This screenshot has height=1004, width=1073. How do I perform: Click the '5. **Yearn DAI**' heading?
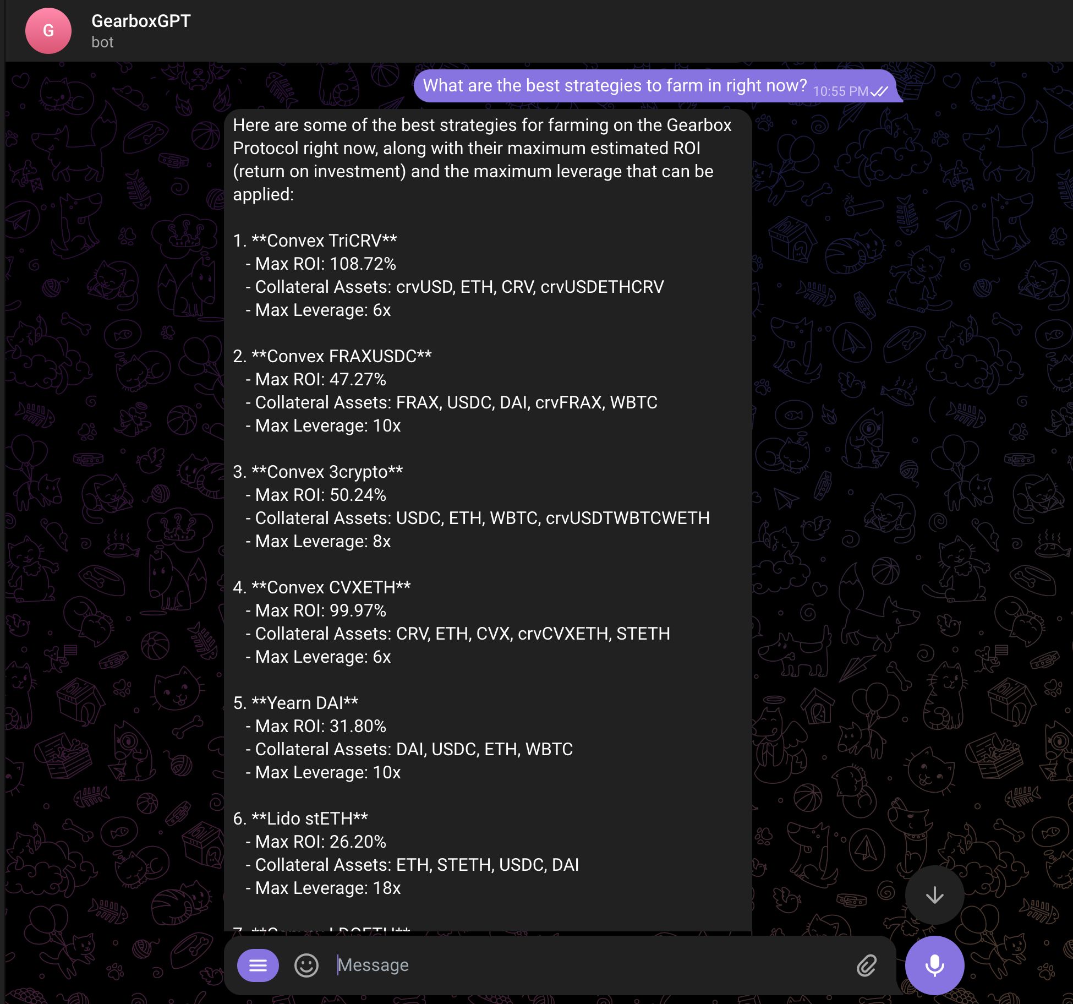click(x=295, y=703)
